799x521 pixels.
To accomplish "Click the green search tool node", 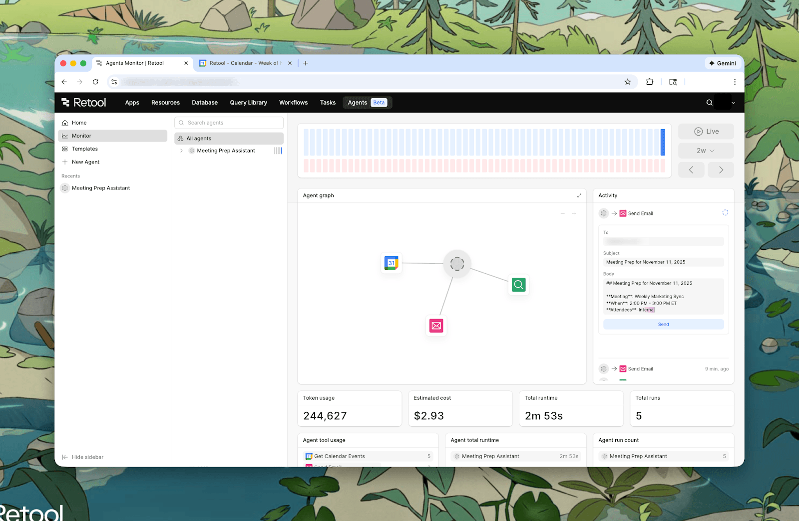I will [518, 285].
